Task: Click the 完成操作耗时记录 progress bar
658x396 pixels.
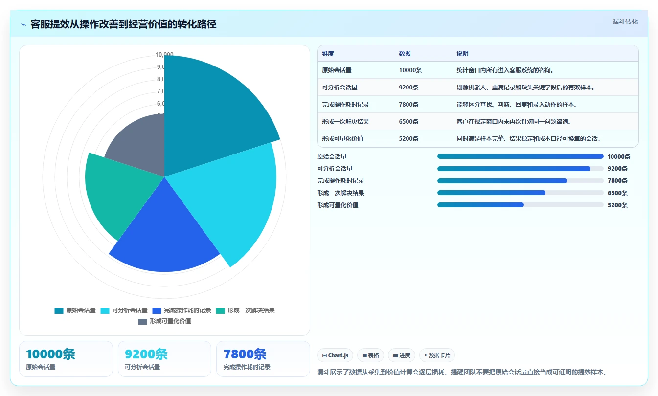Action: [520, 181]
